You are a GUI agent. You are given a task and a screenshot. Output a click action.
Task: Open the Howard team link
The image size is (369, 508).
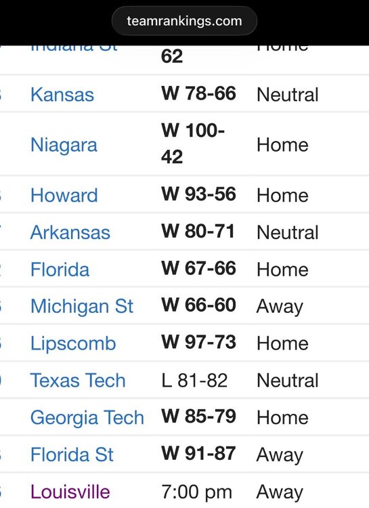tap(64, 195)
